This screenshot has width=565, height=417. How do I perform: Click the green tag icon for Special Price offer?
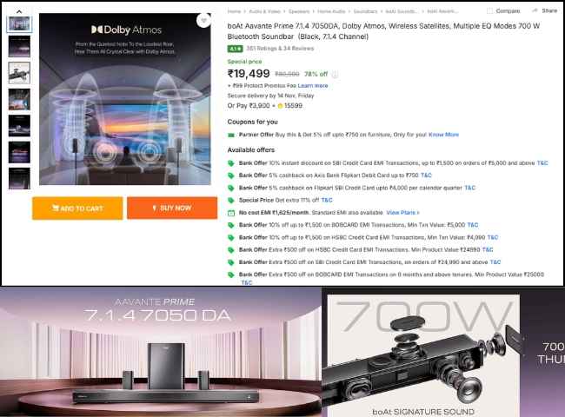point(231,200)
